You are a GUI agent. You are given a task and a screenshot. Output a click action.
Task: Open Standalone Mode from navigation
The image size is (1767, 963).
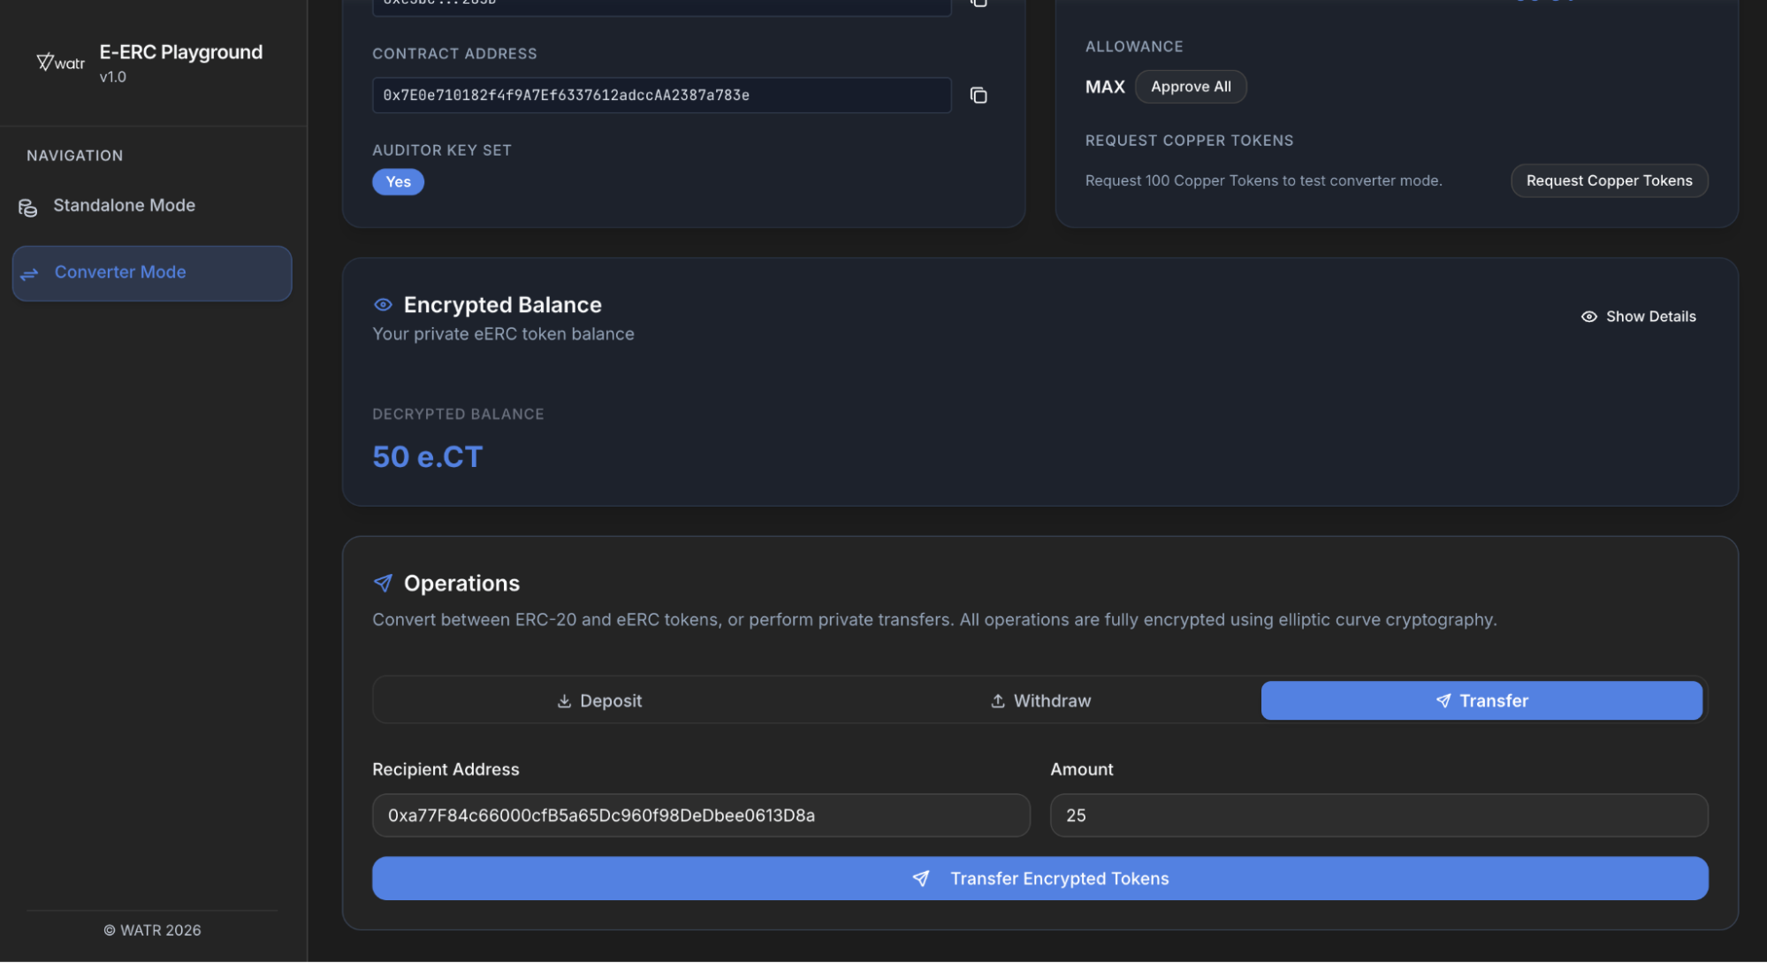pos(124,206)
